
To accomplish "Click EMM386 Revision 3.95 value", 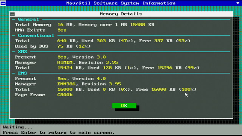I will tap(115, 84).
